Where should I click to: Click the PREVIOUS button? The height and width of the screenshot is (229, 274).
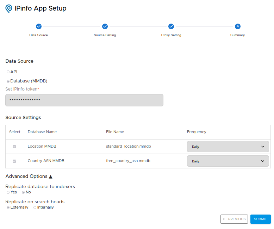tap(234, 219)
